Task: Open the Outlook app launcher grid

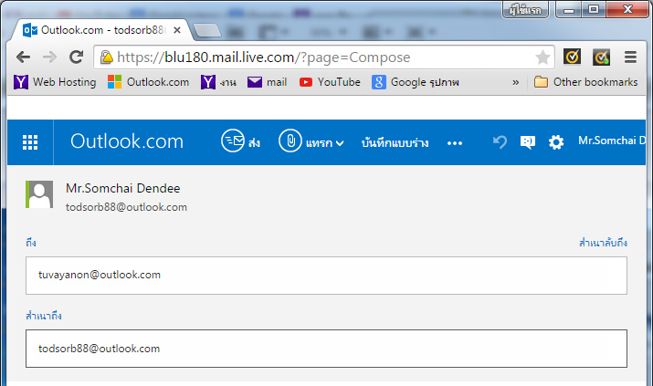Action: (30, 142)
